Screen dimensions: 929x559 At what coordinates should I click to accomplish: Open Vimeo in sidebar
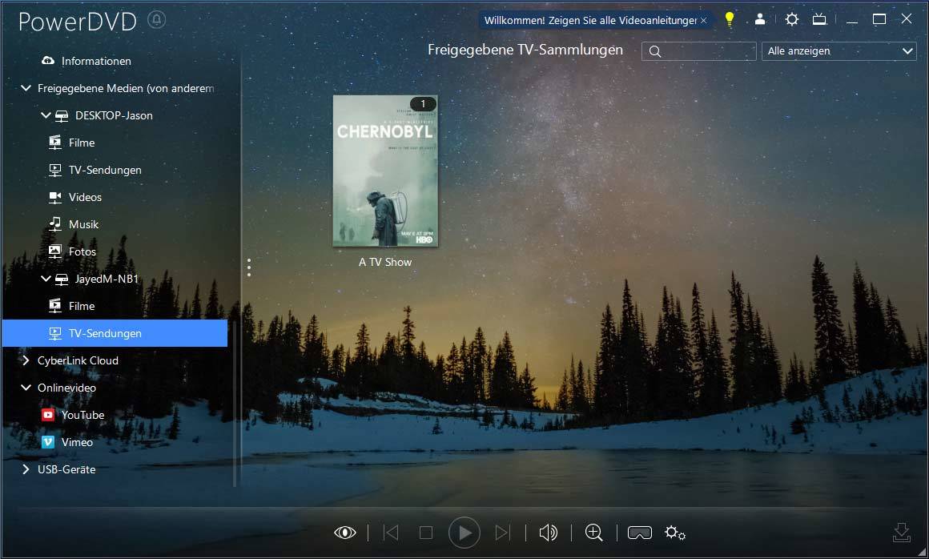pos(77,442)
